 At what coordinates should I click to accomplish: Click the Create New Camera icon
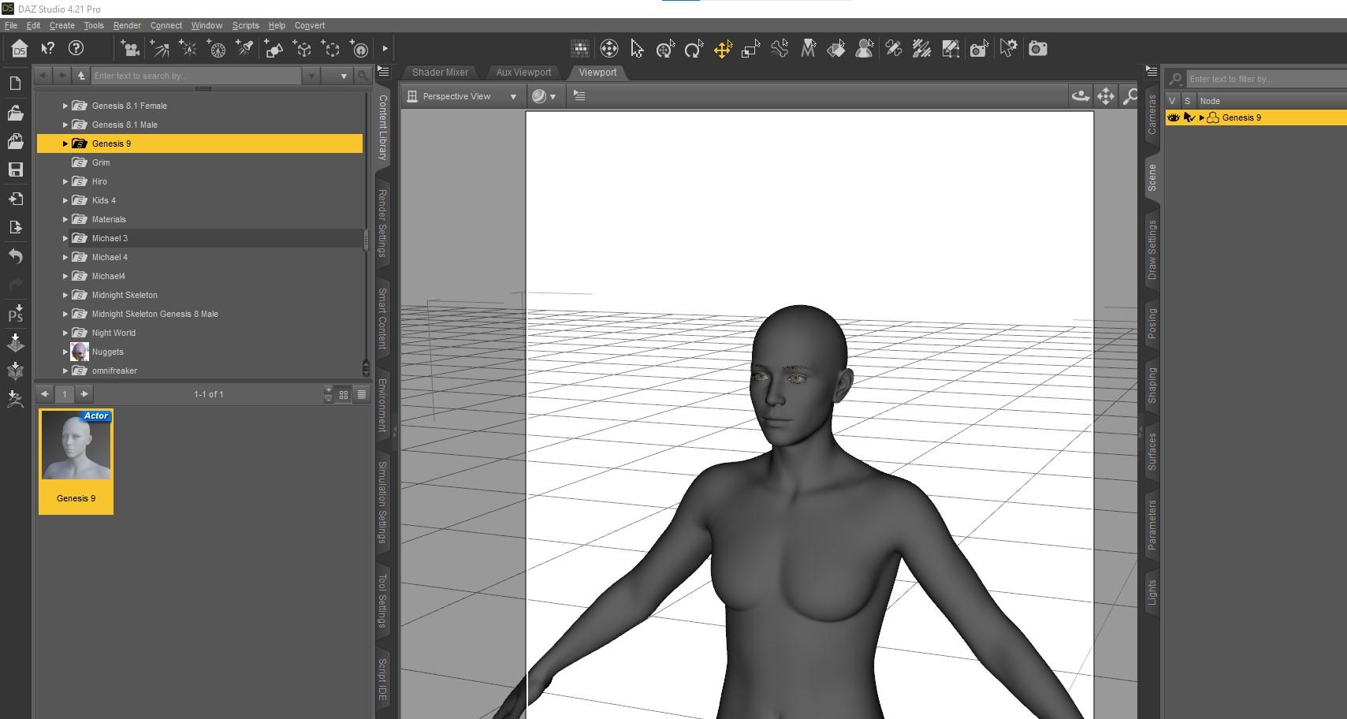coord(130,49)
